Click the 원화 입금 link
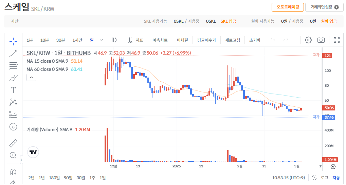 329,21
